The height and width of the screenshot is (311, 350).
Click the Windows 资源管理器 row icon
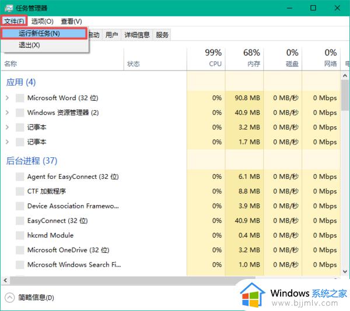point(20,112)
